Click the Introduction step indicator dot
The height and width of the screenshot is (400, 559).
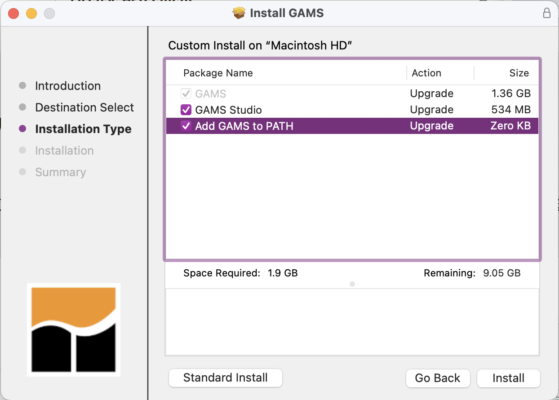[22, 85]
